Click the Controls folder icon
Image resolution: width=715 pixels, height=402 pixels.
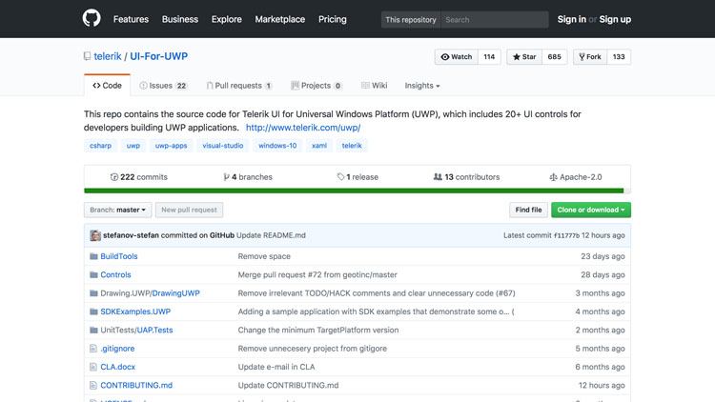[x=94, y=275]
